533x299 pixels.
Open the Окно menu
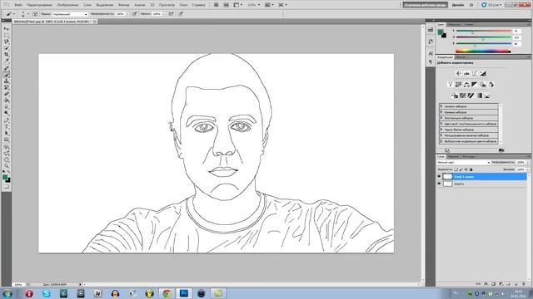183,5
